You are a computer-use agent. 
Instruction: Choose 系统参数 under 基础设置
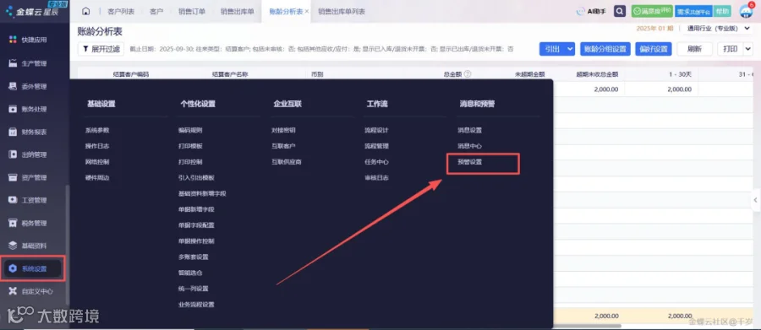[x=97, y=130]
